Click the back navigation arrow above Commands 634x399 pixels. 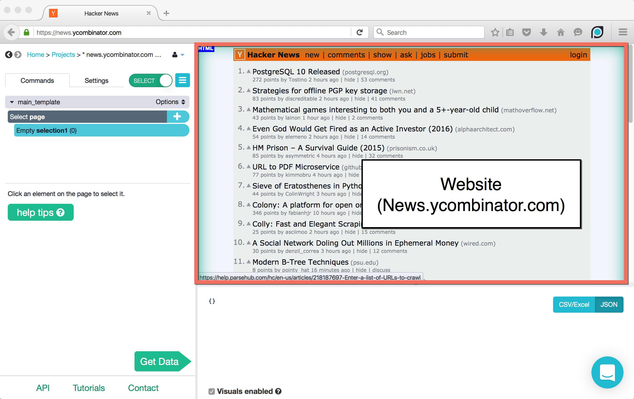(8, 54)
